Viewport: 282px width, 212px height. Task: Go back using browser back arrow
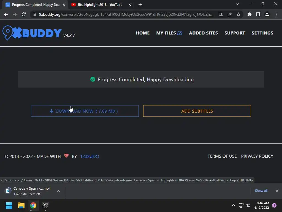pos(6,14)
